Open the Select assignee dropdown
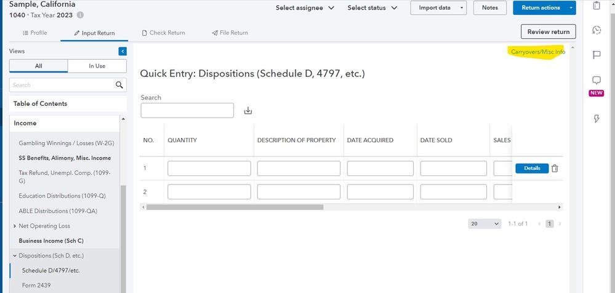Image resolution: width=615 pixels, height=293 pixels. point(305,8)
